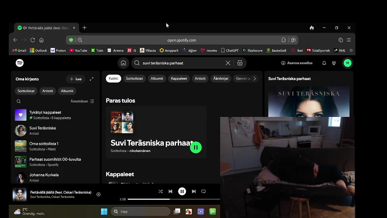
Task: Toggle shuffle mode
Action: click(x=161, y=191)
